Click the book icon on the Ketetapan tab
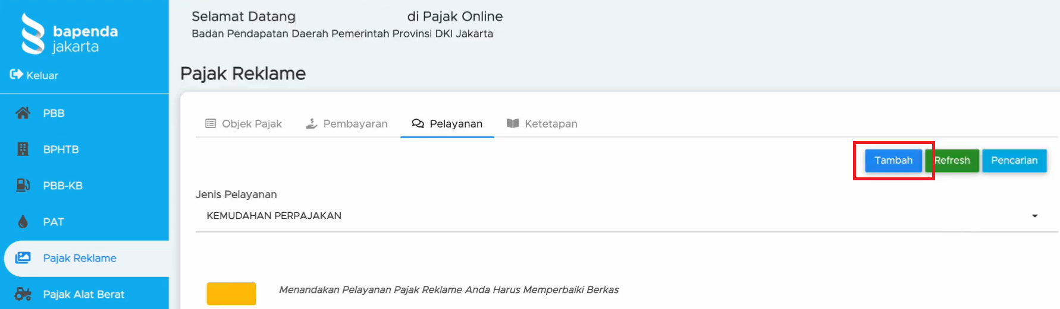1060x309 pixels. point(512,123)
